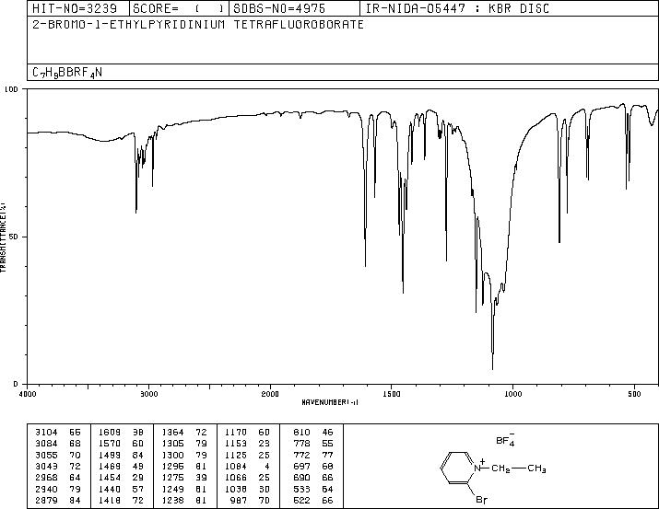This screenshot has width=659, height=509.
Task: Pick the 1238 peak in the table
Action: 172,500
